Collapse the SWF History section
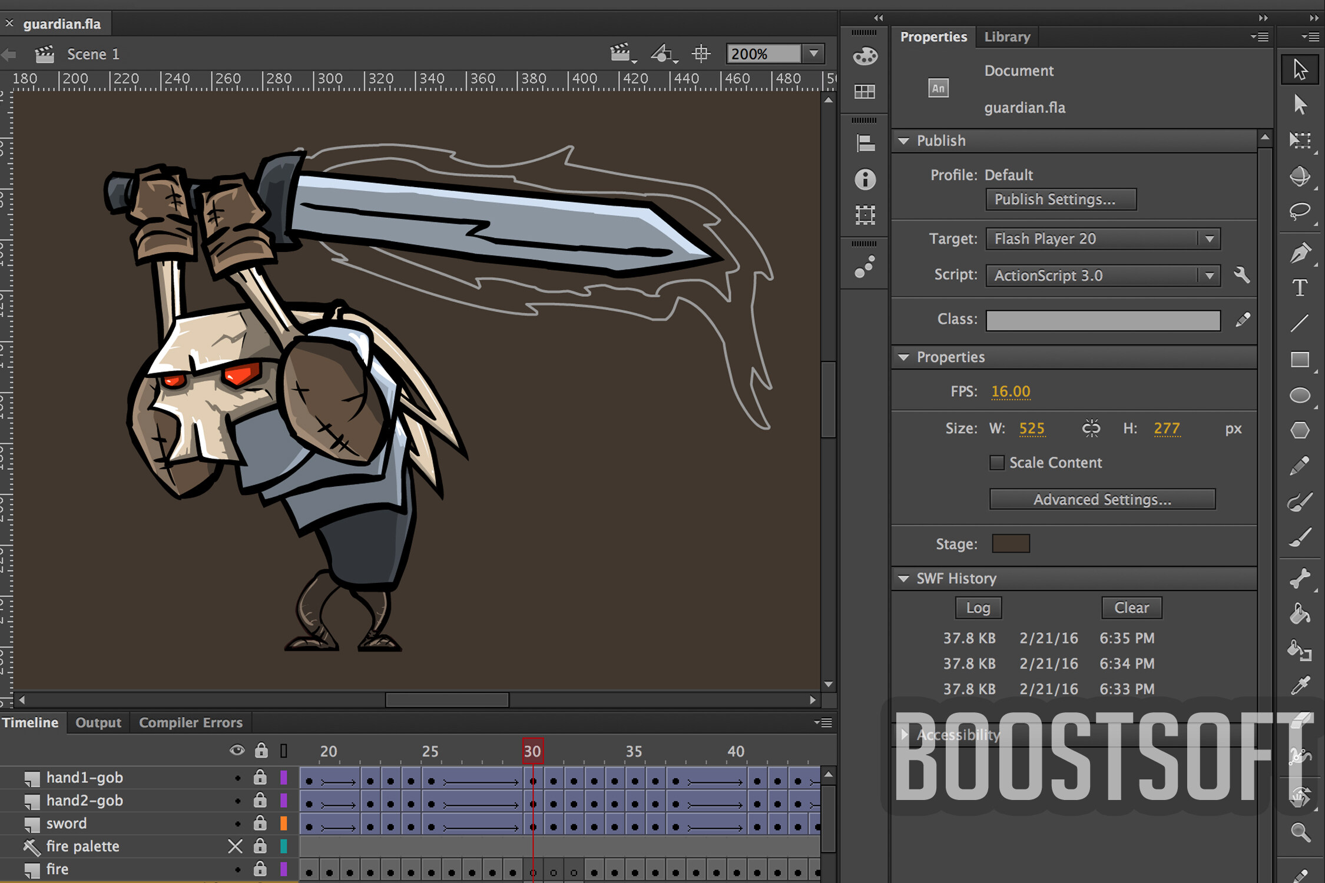 pos(903,579)
